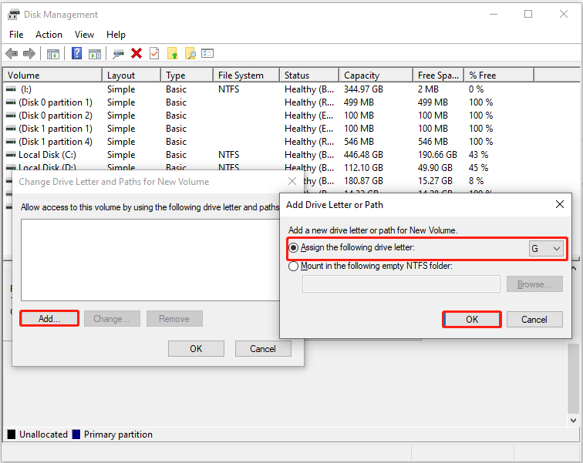Select Assign the following drive letter radio
Image resolution: width=583 pixels, height=463 pixels.
point(293,247)
